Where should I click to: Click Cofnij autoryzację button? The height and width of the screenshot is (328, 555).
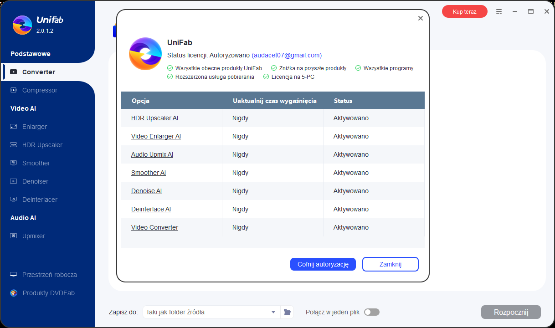[323, 264]
